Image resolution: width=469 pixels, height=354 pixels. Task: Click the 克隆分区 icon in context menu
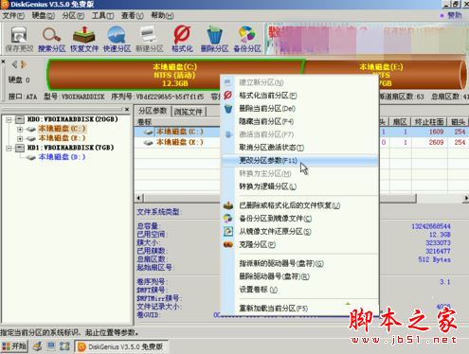pyautogui.click(x=228, y=244)
